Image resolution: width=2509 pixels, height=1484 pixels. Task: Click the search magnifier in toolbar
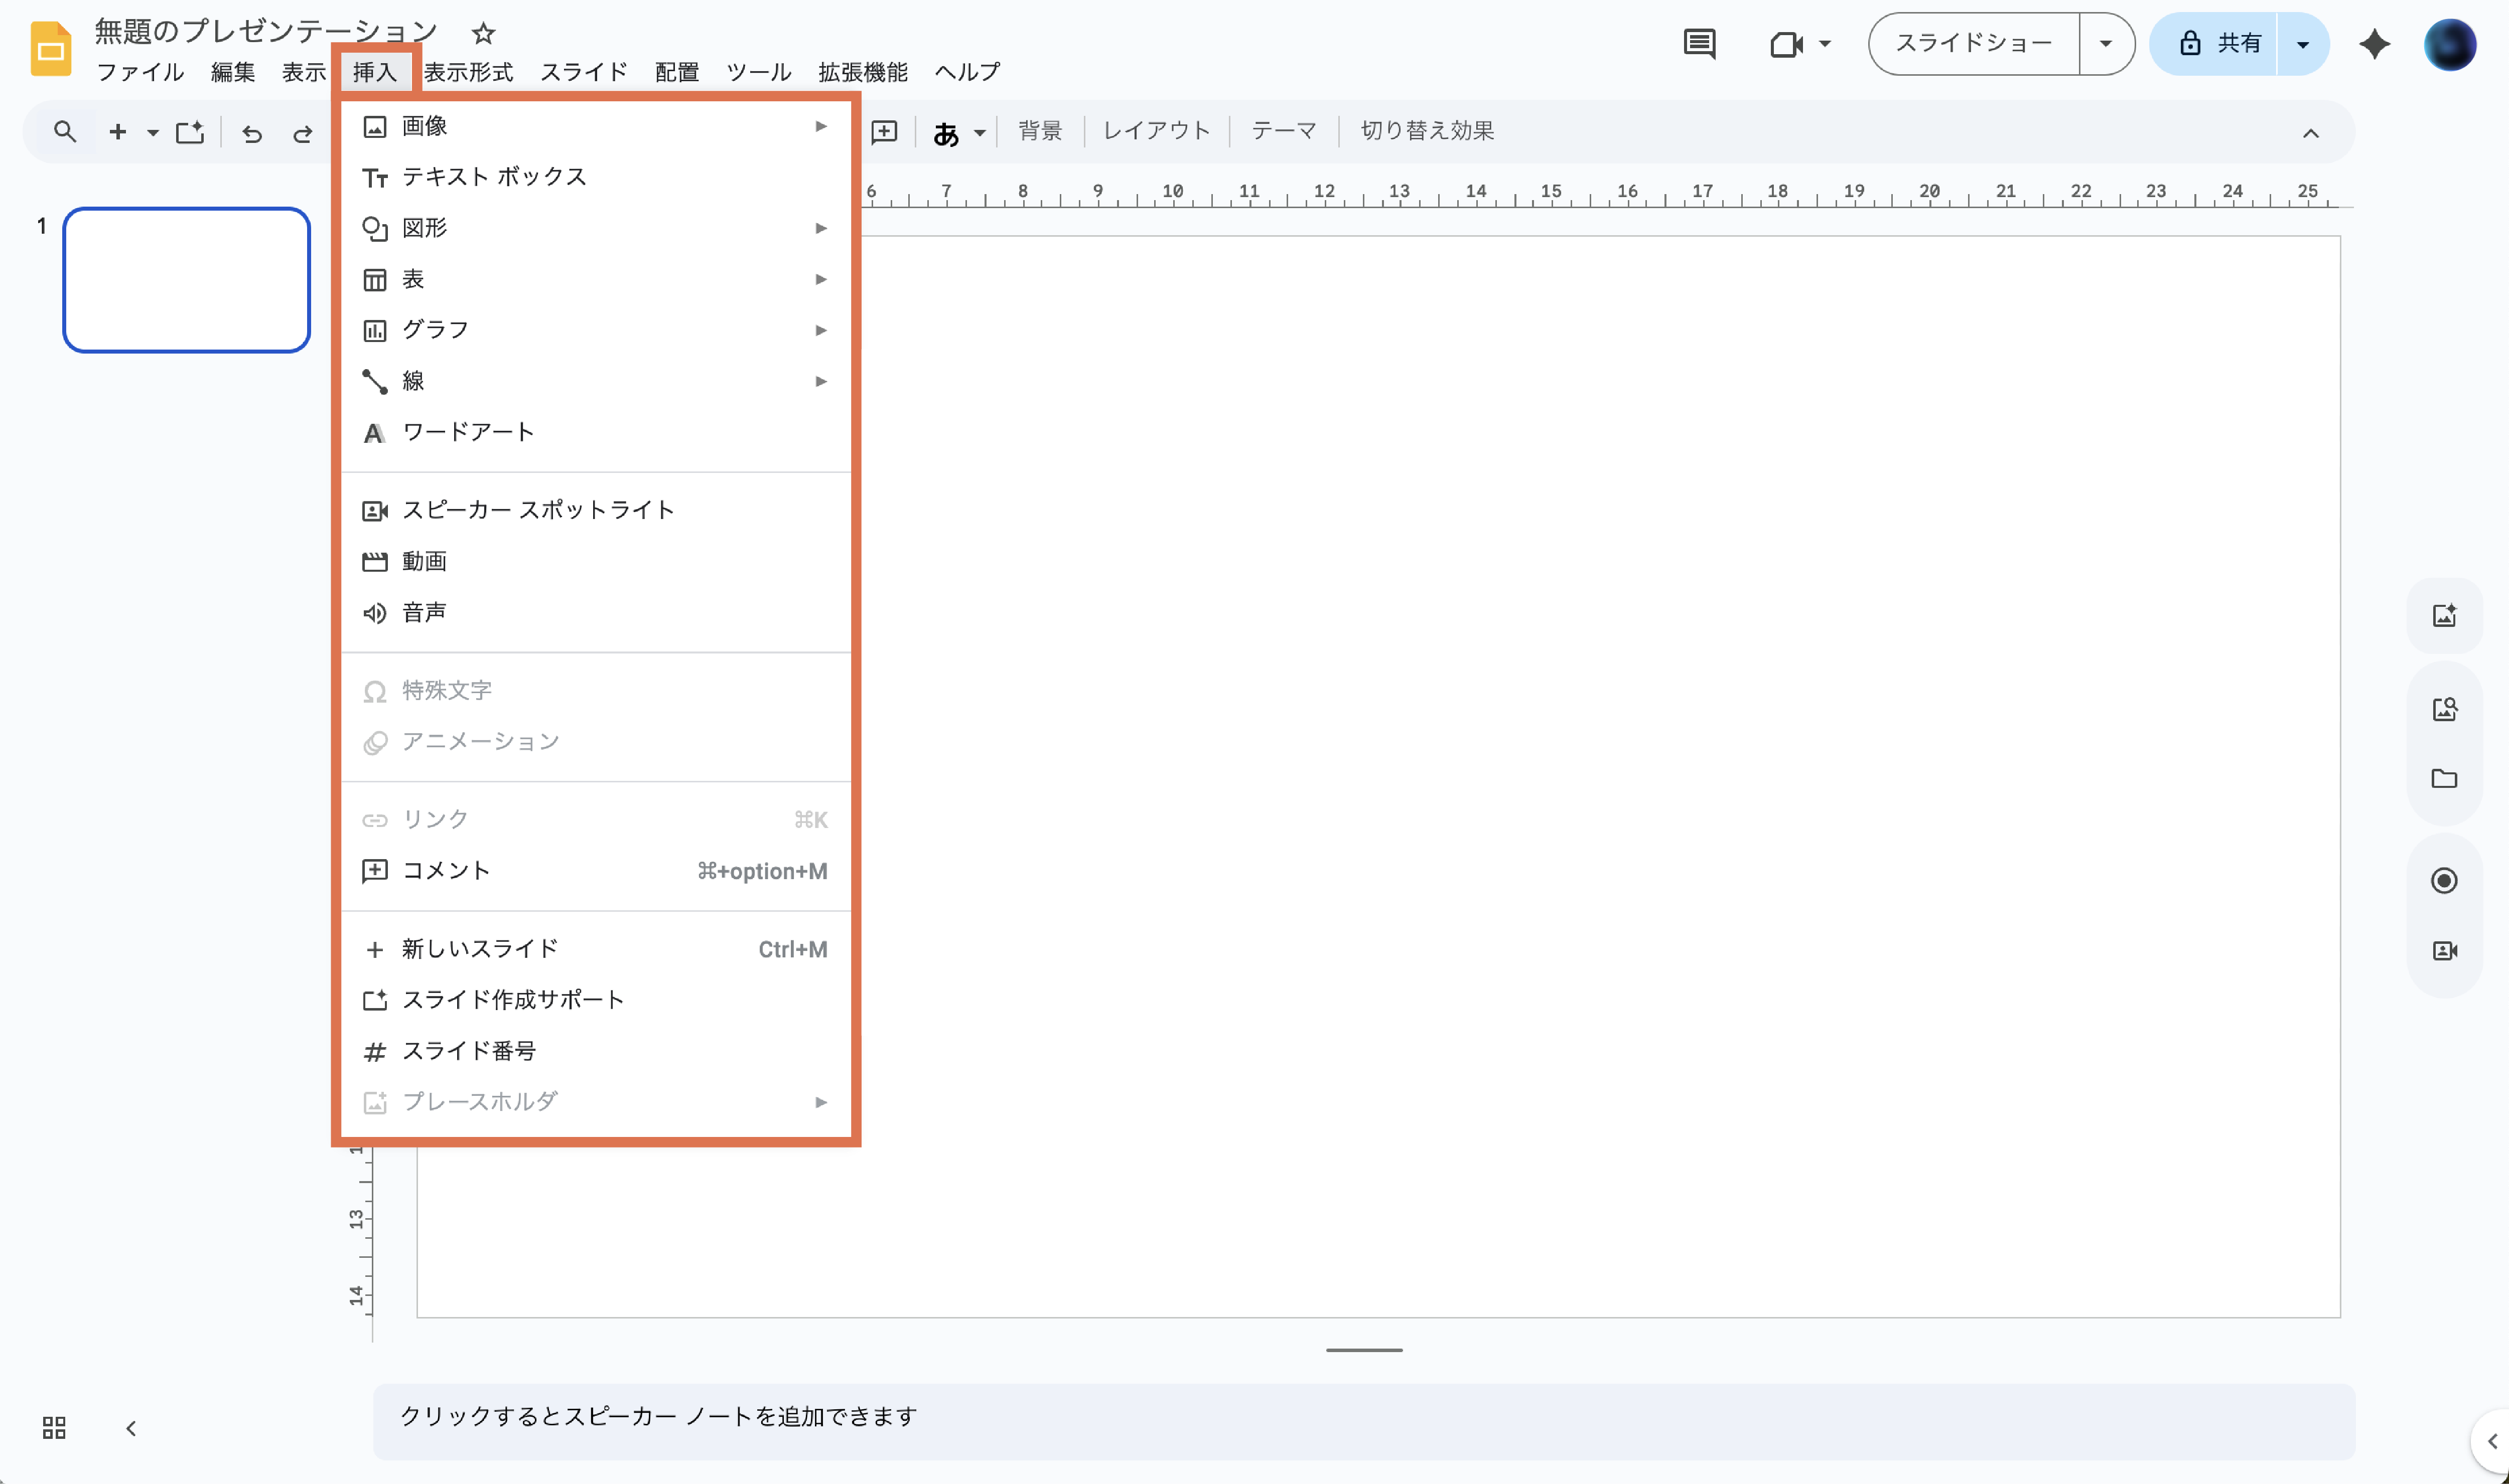click(65, 132)
